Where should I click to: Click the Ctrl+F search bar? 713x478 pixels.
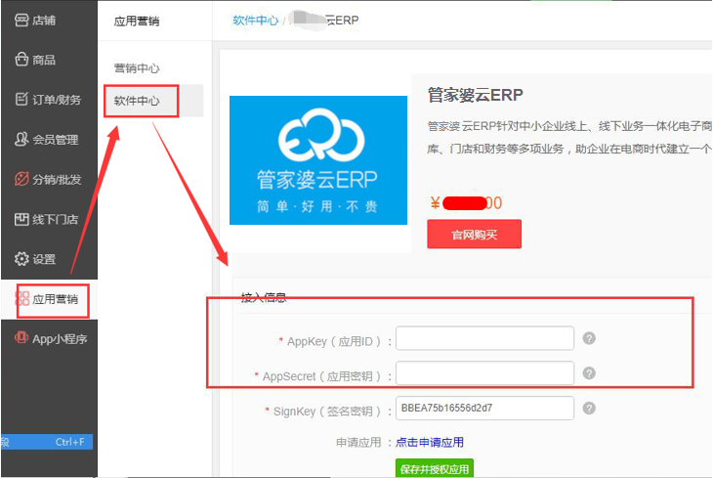(47, 442)
